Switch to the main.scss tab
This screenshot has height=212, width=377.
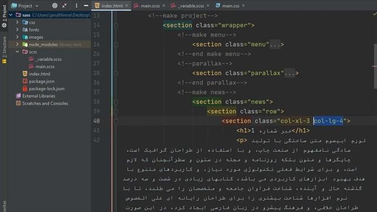(x=150, y=6)
